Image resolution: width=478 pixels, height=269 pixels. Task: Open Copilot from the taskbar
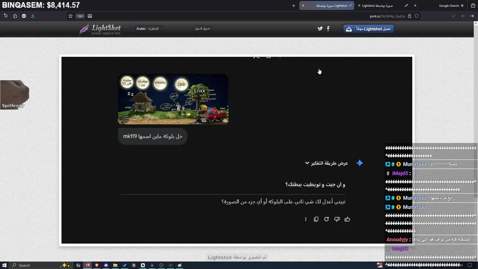[78, 265]
